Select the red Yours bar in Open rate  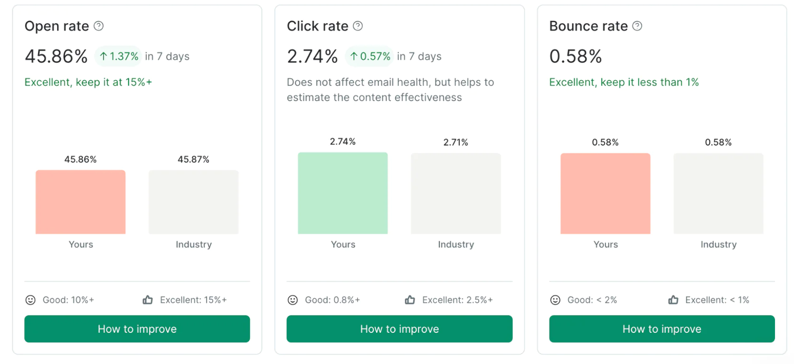tap(81, 202)
